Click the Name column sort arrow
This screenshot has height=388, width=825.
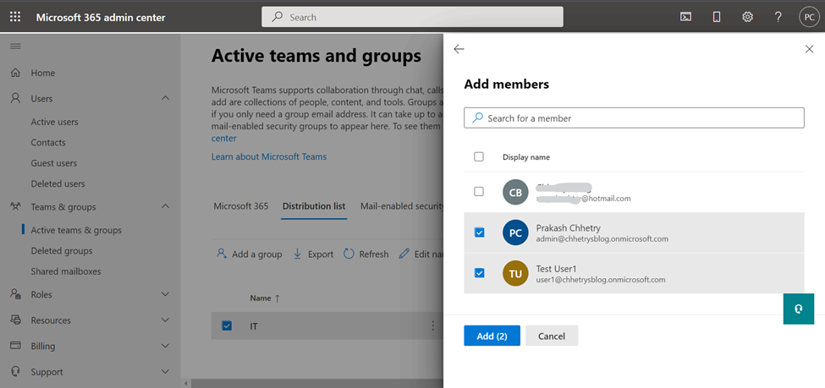click(278, 298)
